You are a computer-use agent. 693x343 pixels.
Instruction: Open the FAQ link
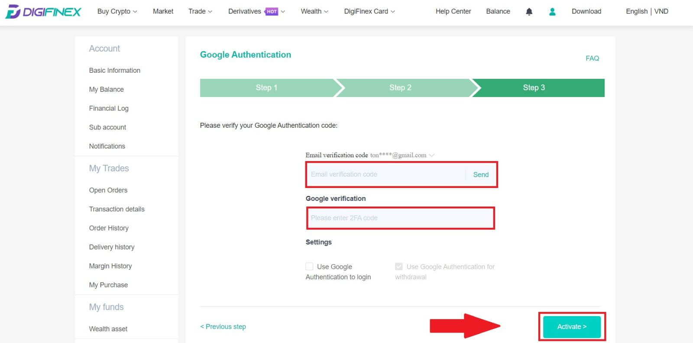point(592,58)
